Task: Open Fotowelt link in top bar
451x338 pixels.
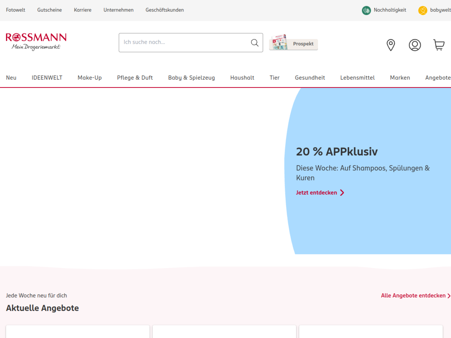Action: click(15, 10)
